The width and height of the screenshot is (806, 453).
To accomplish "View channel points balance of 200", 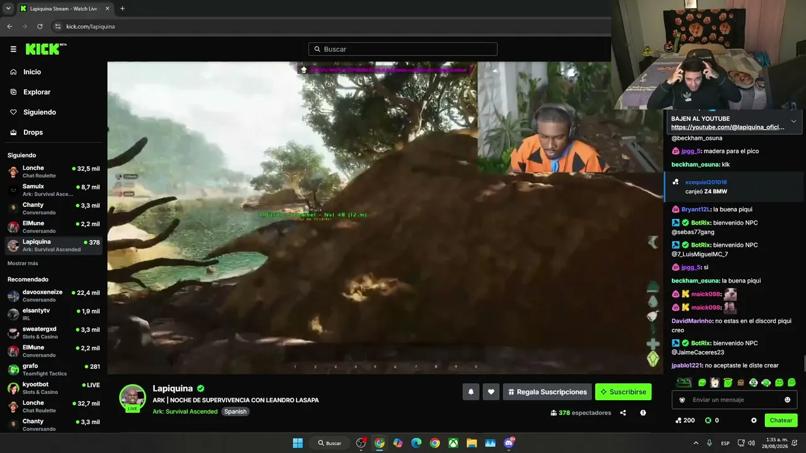I will (685, 420).
